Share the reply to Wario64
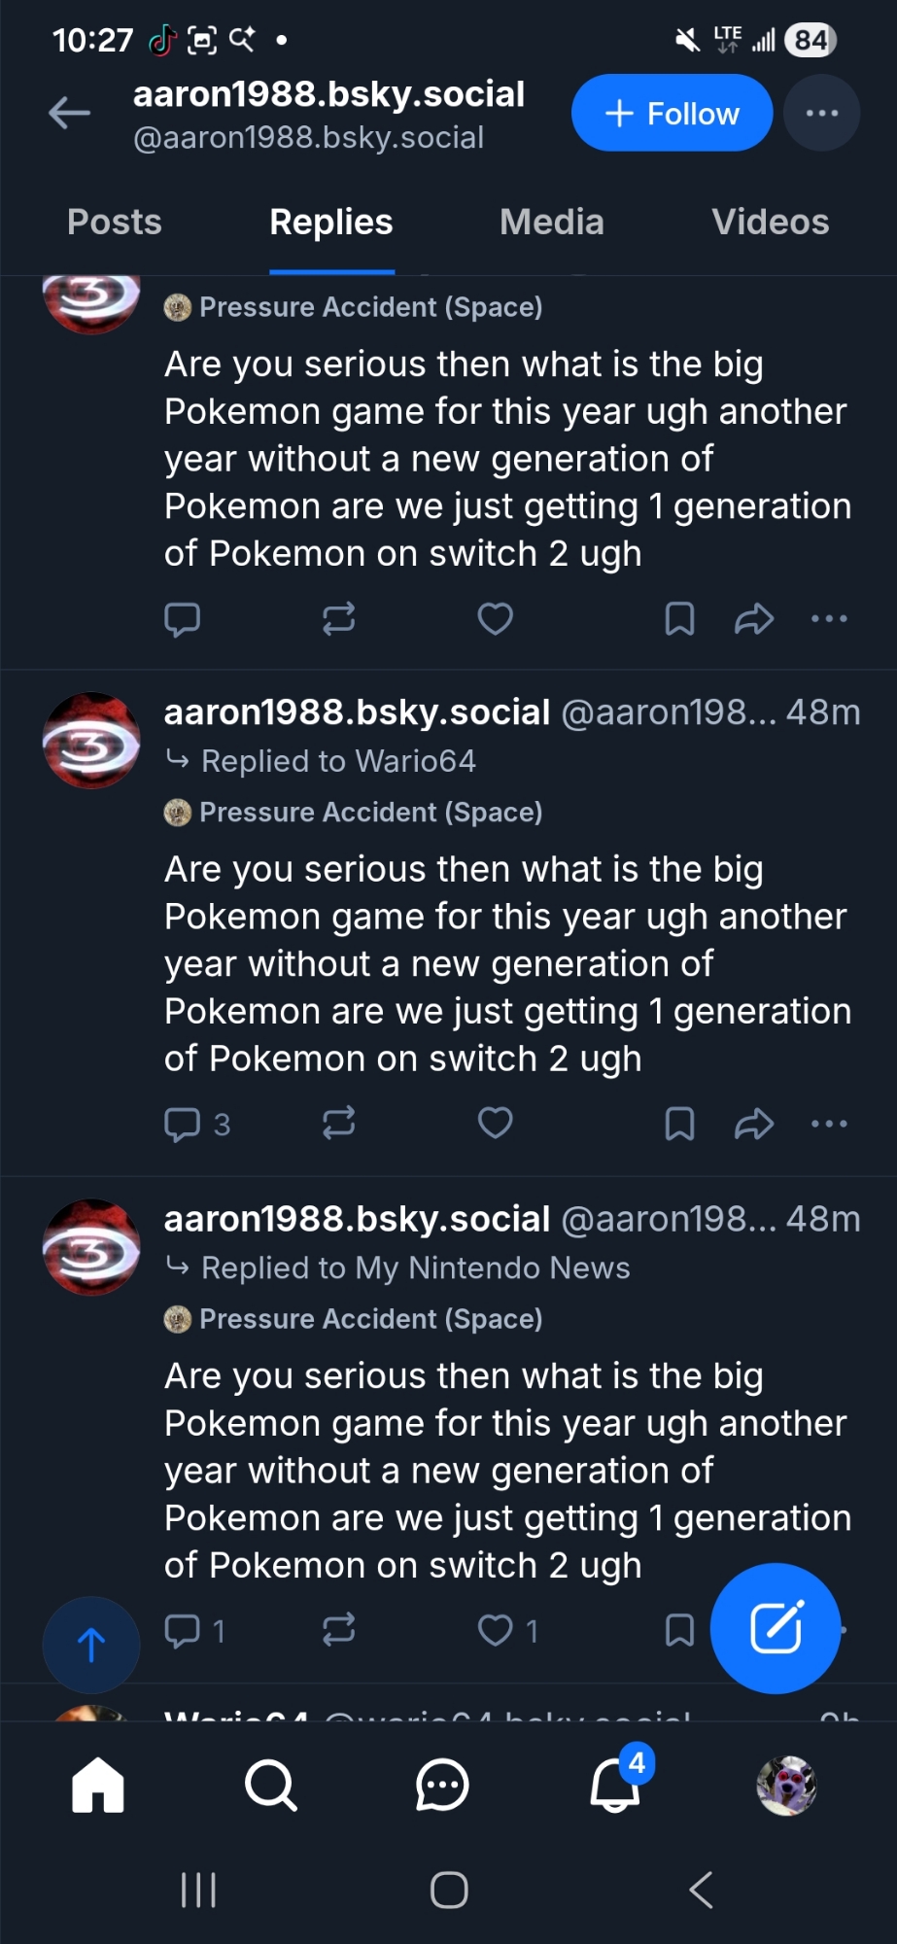The width and height of the screenshot is (897, 1944). pyautogui.click(x=754, y=1124)
